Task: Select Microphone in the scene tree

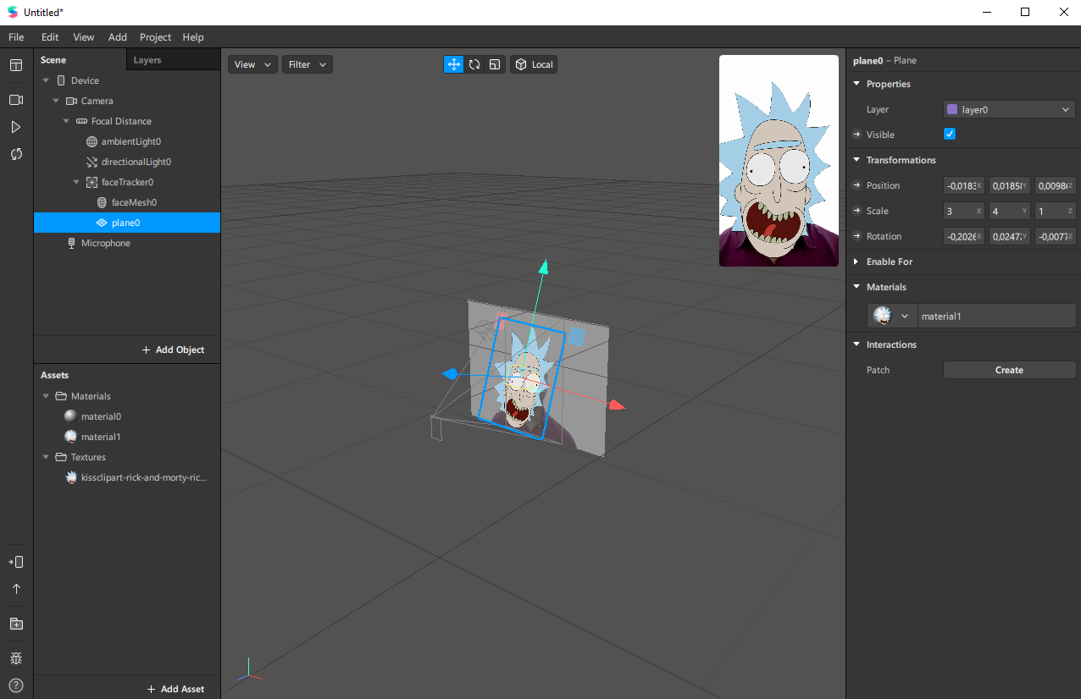Action: click(127, 243)
